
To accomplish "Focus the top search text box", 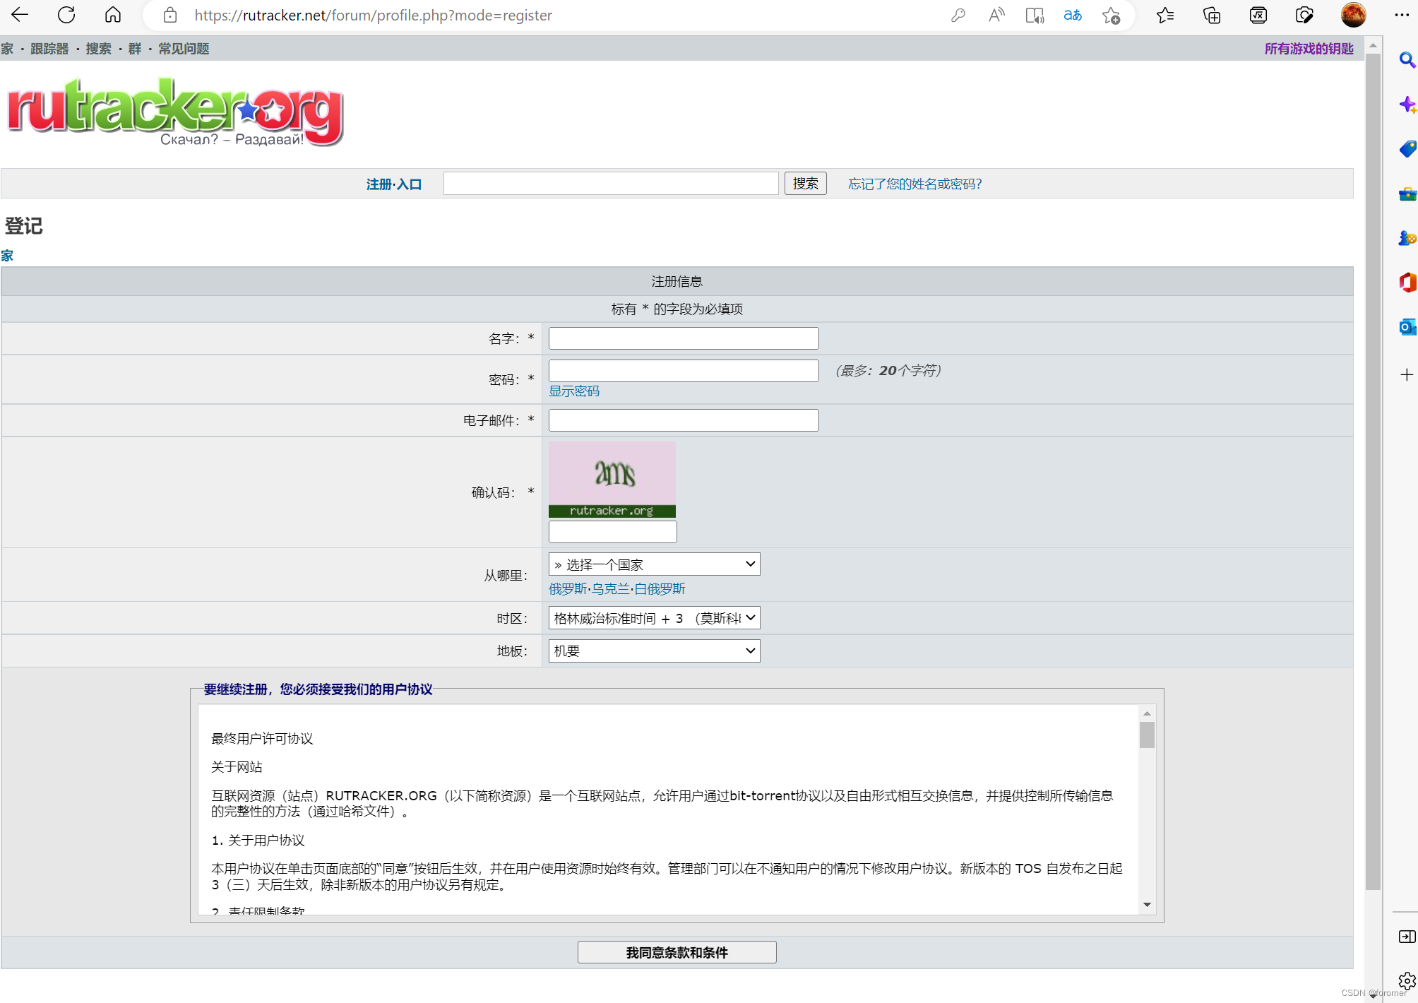I will tap(611, 184).
